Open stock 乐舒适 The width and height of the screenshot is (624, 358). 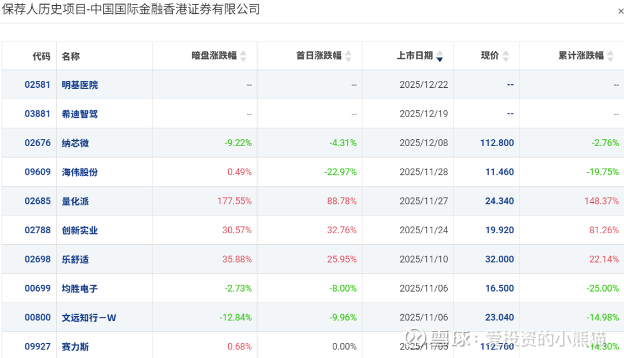pyautogui.click(x=75, y=259)
